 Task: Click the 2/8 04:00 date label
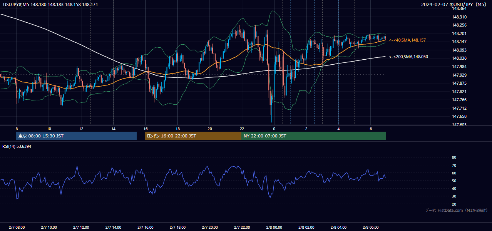[x=339, y=227]
